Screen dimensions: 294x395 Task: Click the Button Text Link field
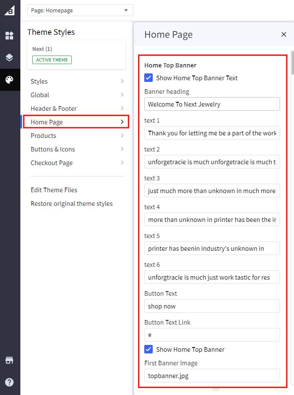[x=212, y=335]
